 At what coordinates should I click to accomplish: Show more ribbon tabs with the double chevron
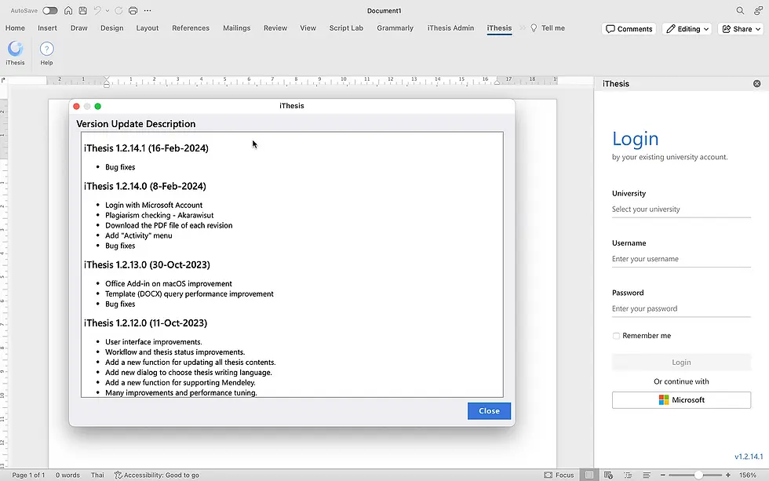click(523, 28)
